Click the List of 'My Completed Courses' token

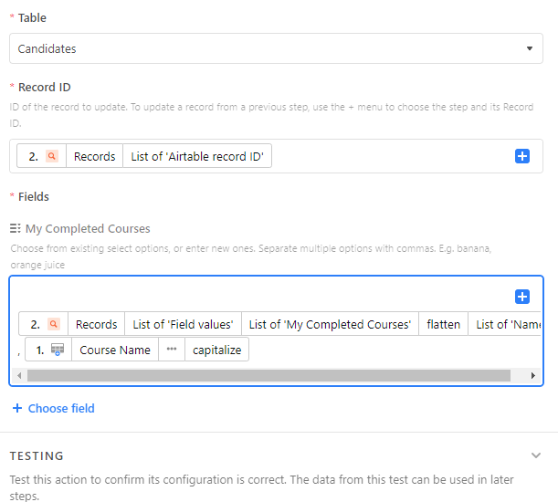(x=330, y=324)
